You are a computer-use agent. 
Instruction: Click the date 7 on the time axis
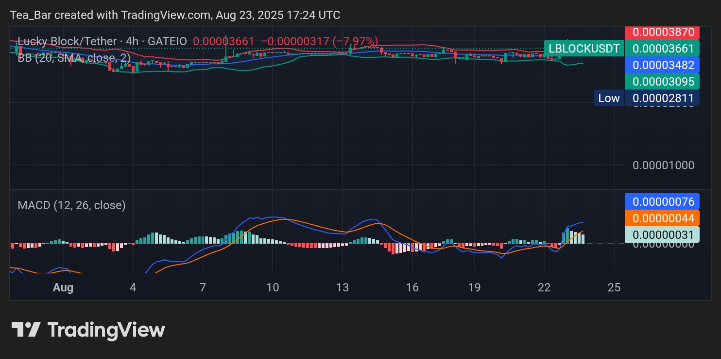point(203,287)
